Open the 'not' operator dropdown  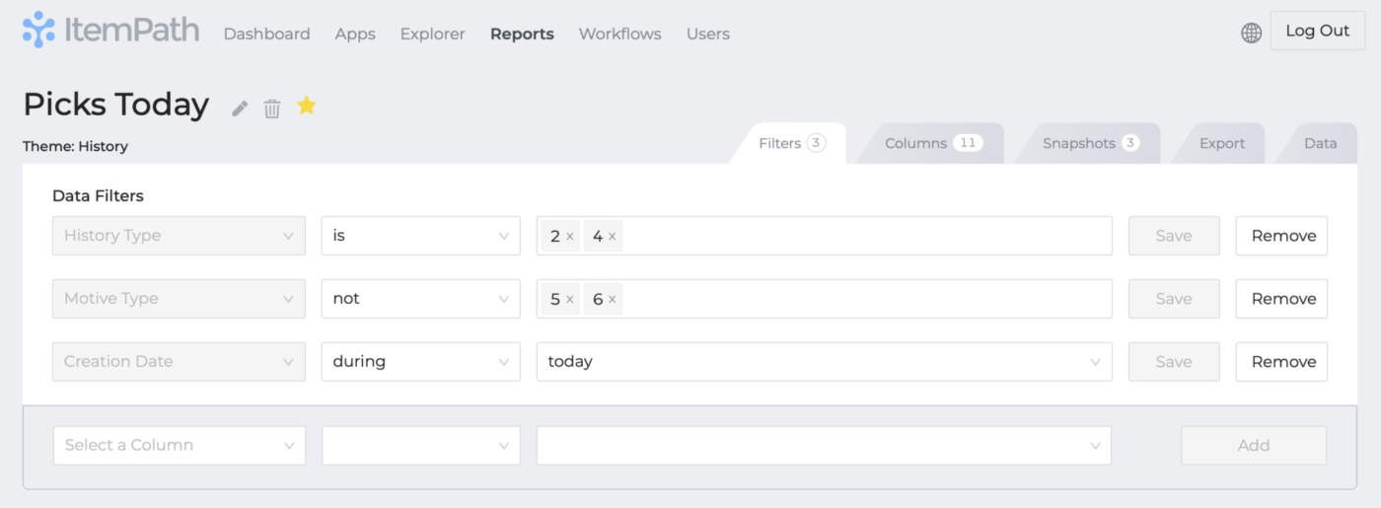click(x=420, y=299)
